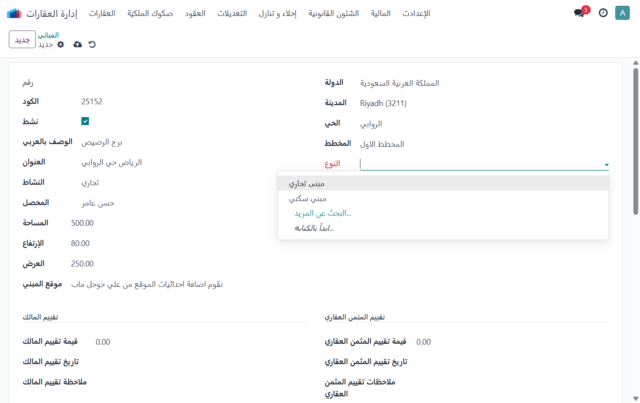Open the chat messages icon with badge
Image resolution: width=640 pixels, height=403 pixels.
click(x=580, y=13)
